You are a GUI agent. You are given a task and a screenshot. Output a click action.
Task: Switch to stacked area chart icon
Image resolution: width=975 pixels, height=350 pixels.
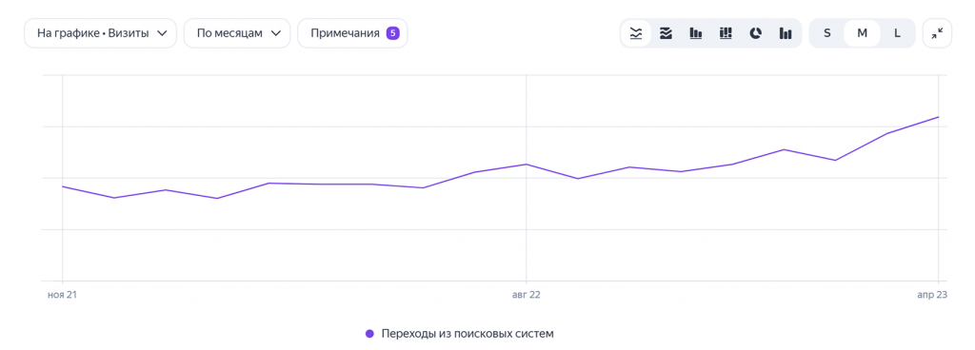666,33
